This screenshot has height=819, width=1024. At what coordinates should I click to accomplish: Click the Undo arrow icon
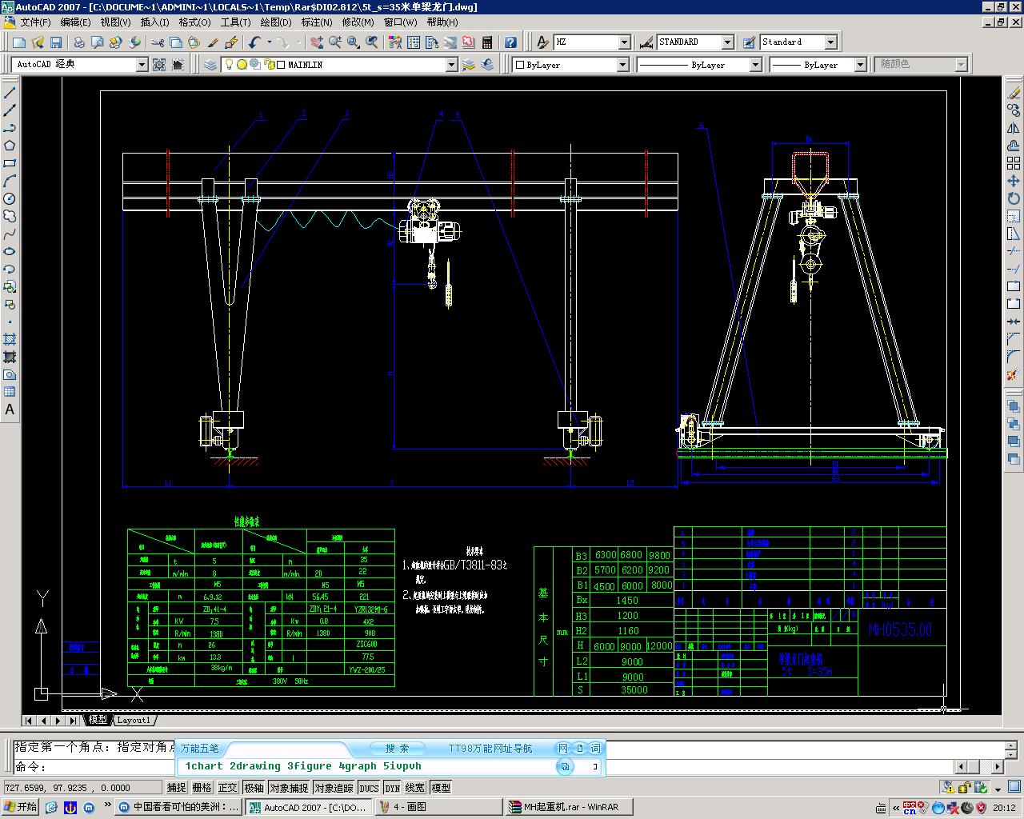pyautogui.click(x=254, y=42)
